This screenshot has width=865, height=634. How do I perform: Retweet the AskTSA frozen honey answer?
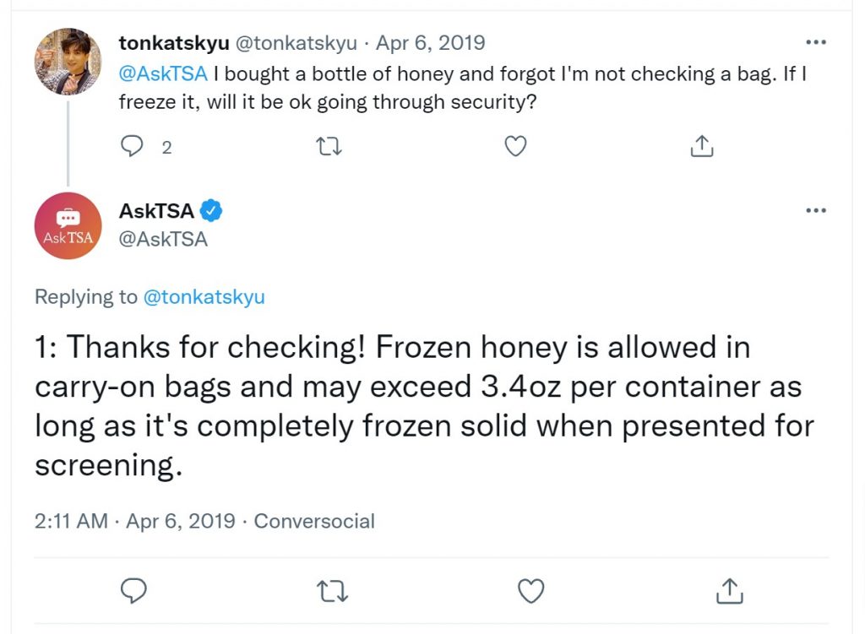click(x=333, y=590)
